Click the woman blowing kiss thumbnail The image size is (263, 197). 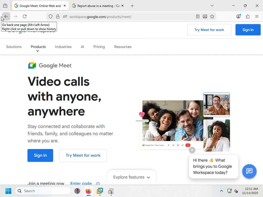[217, 135]
